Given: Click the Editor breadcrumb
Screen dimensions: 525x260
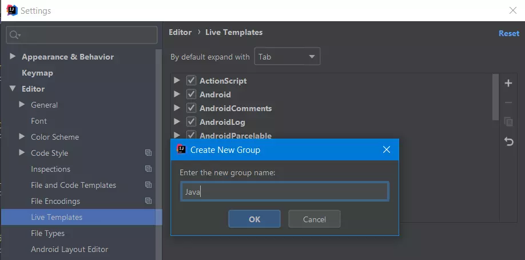Looking at the screenshot, I should (x=180, y=32).
